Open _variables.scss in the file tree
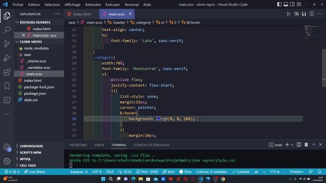Image resolution: width=326 pixels, height=183 pixels. click(x=38, y=68)
